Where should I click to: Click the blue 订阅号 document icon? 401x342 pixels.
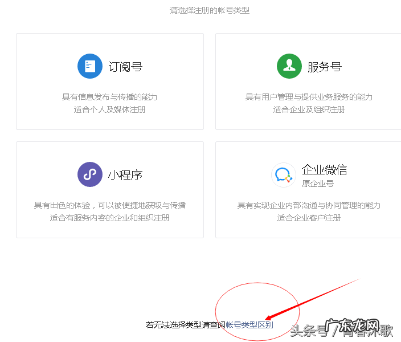click(89, 66)
